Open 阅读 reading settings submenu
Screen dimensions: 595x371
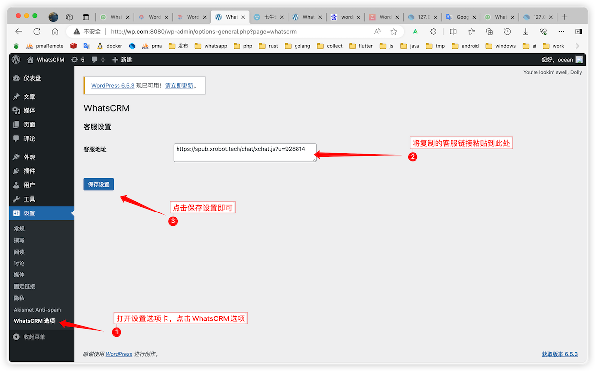pyautogui.click(x=19, y=252)
